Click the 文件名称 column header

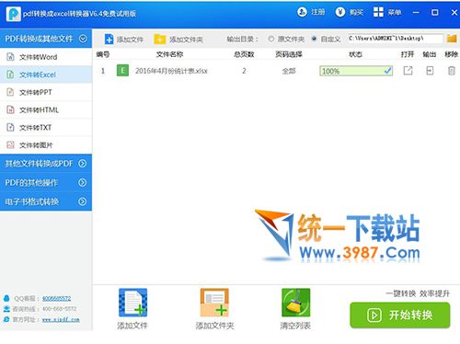(169, 54)
